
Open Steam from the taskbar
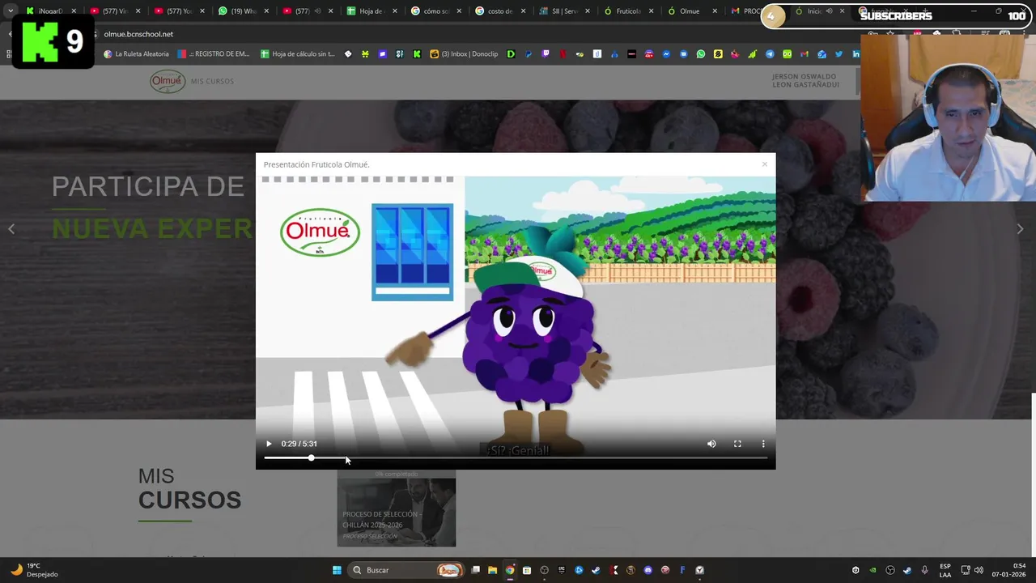(x=596, y=570)
